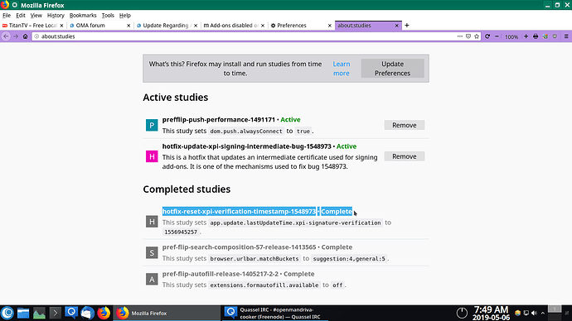
Task: Click the extensions.formautofill.available preference text
Action: (264, 285)
